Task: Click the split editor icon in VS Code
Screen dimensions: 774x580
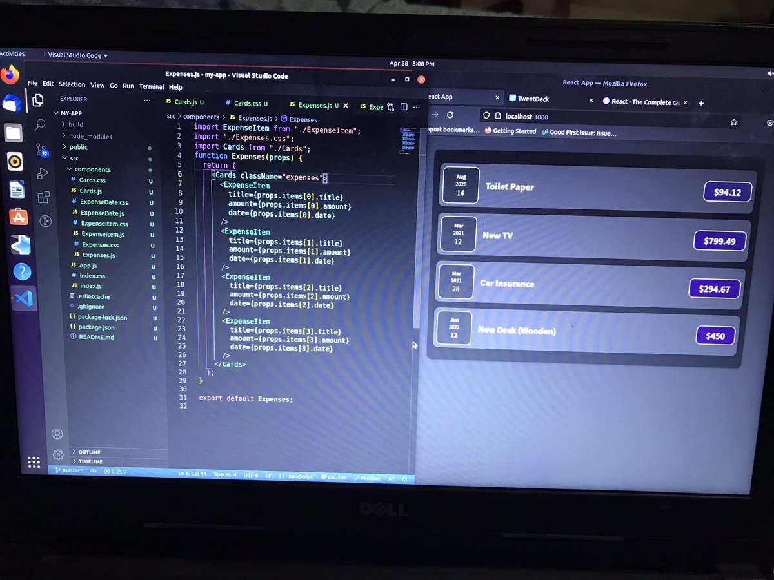Action: pyautogui.click(x=404, y=107)
